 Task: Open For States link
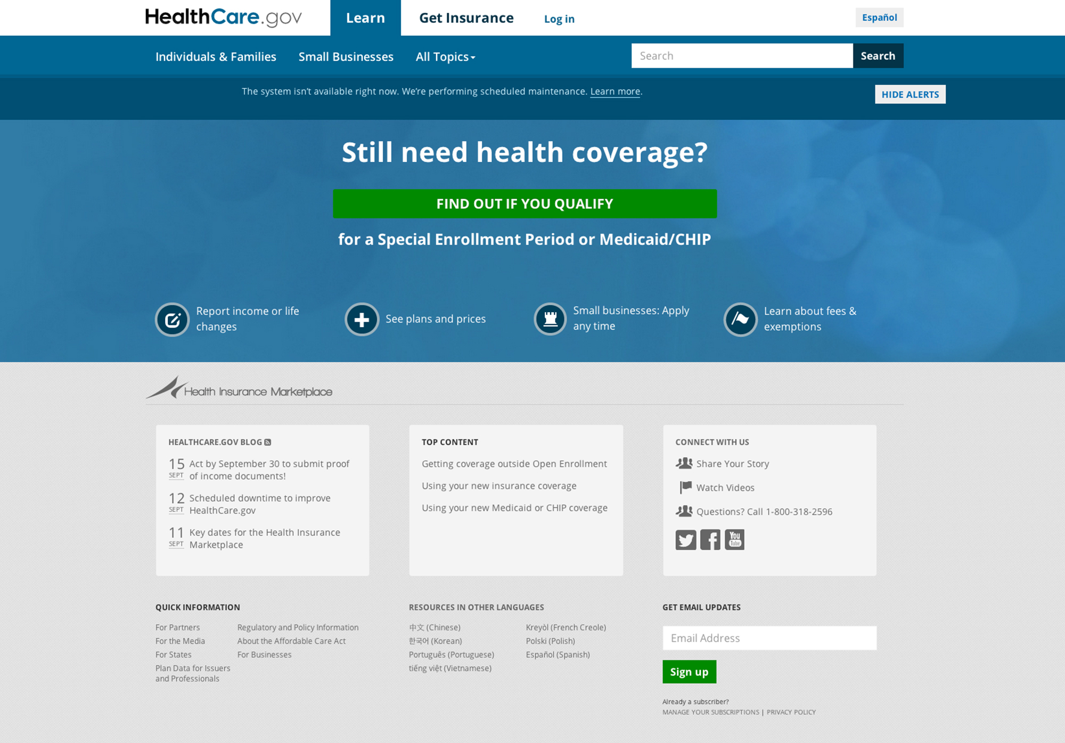click(x=174, y=655)
